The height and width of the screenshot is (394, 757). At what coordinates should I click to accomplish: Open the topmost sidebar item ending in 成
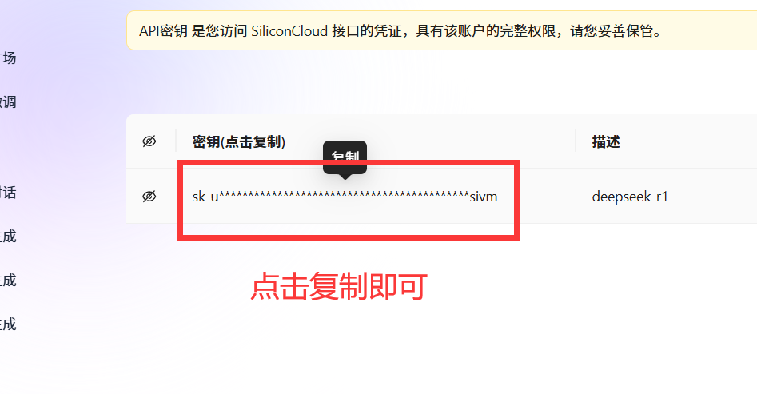8,236
